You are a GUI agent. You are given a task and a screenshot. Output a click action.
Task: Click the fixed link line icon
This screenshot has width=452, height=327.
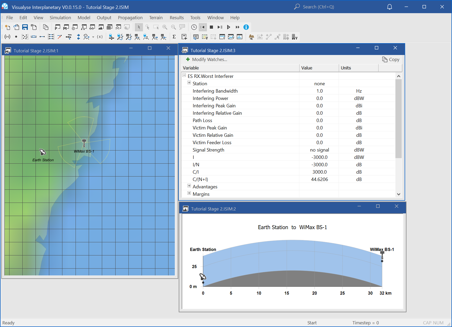(42, 37)
